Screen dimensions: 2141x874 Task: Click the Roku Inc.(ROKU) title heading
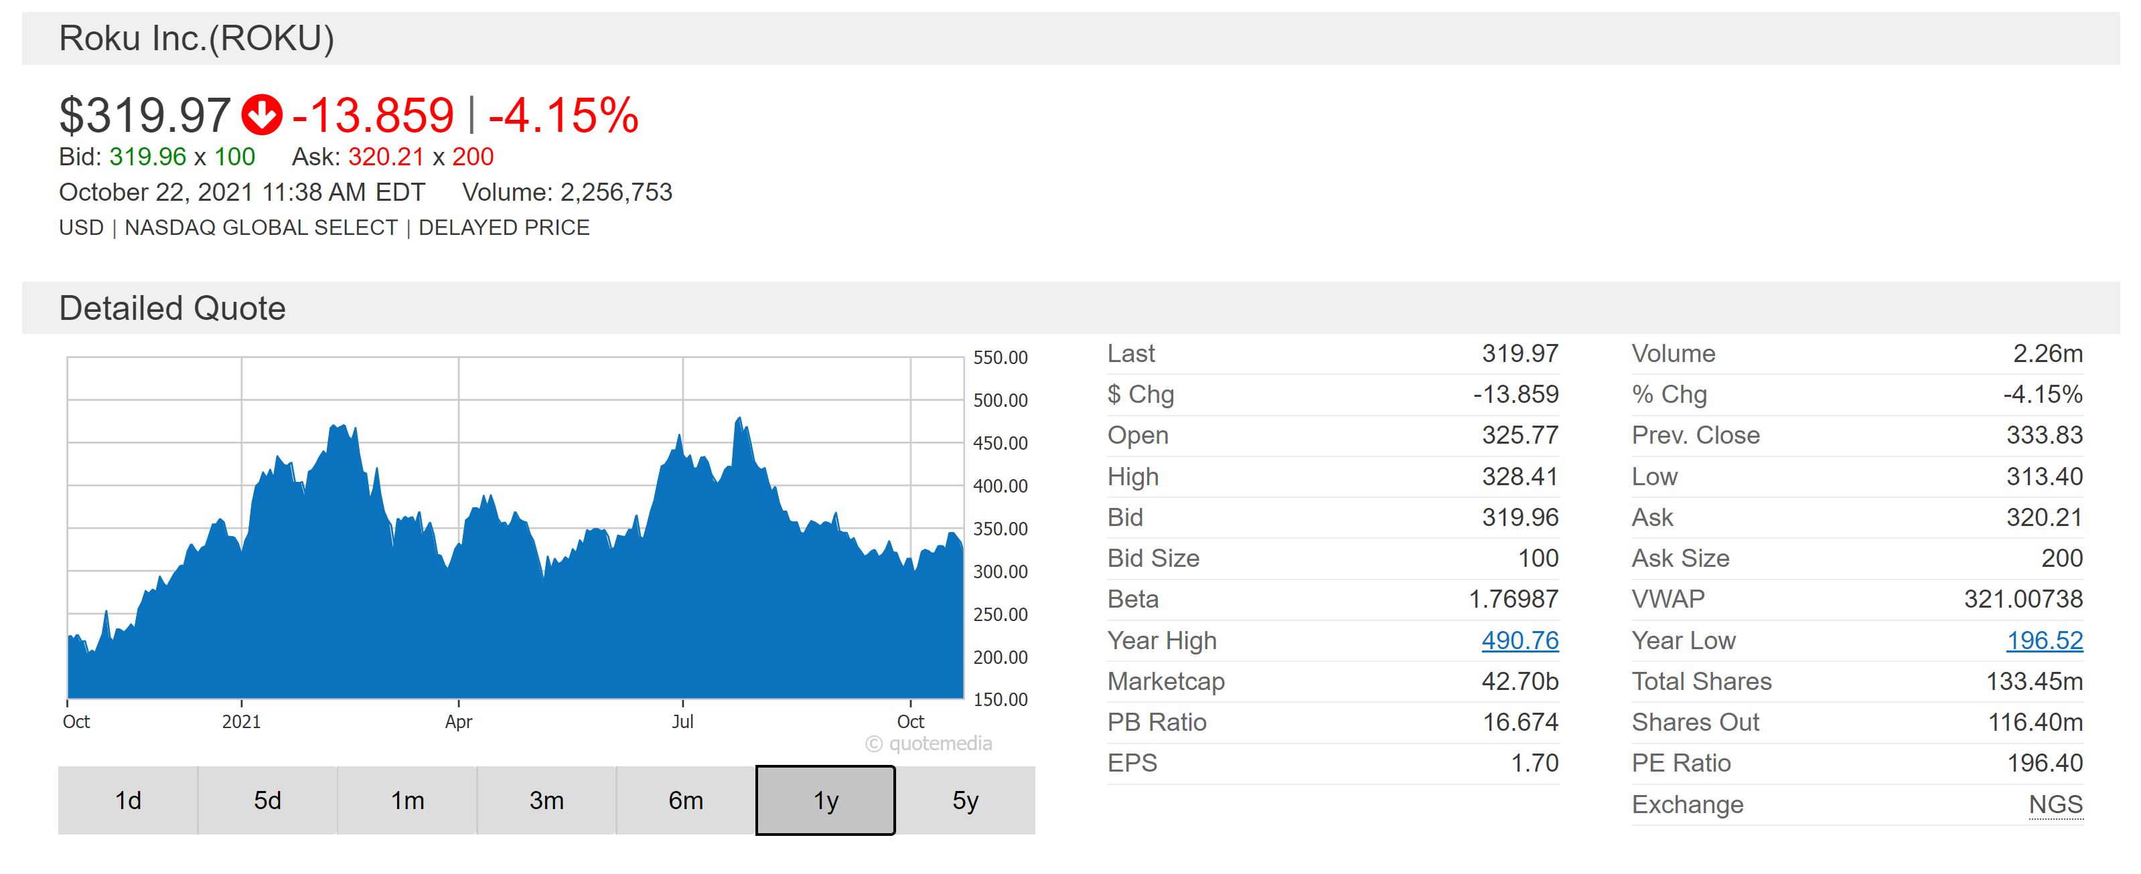197,39
